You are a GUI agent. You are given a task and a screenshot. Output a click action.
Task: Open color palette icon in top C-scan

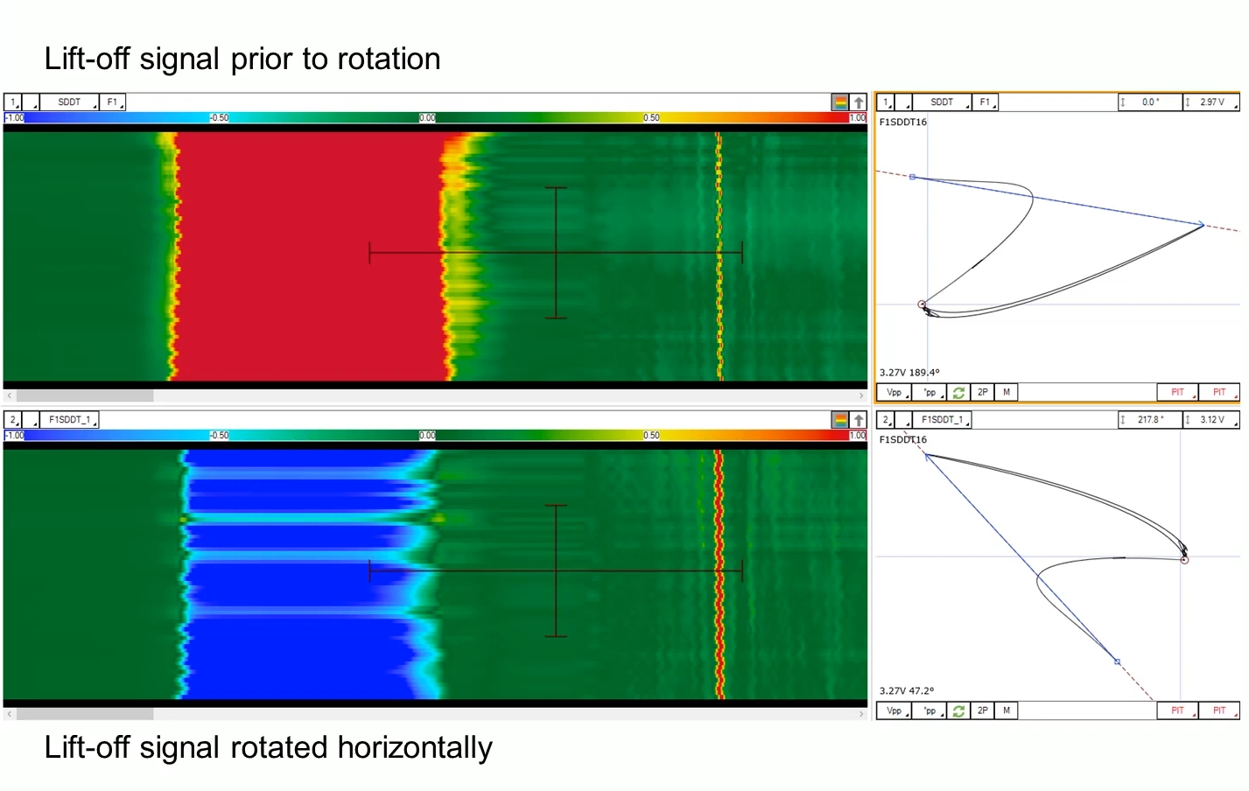[840, 102]
